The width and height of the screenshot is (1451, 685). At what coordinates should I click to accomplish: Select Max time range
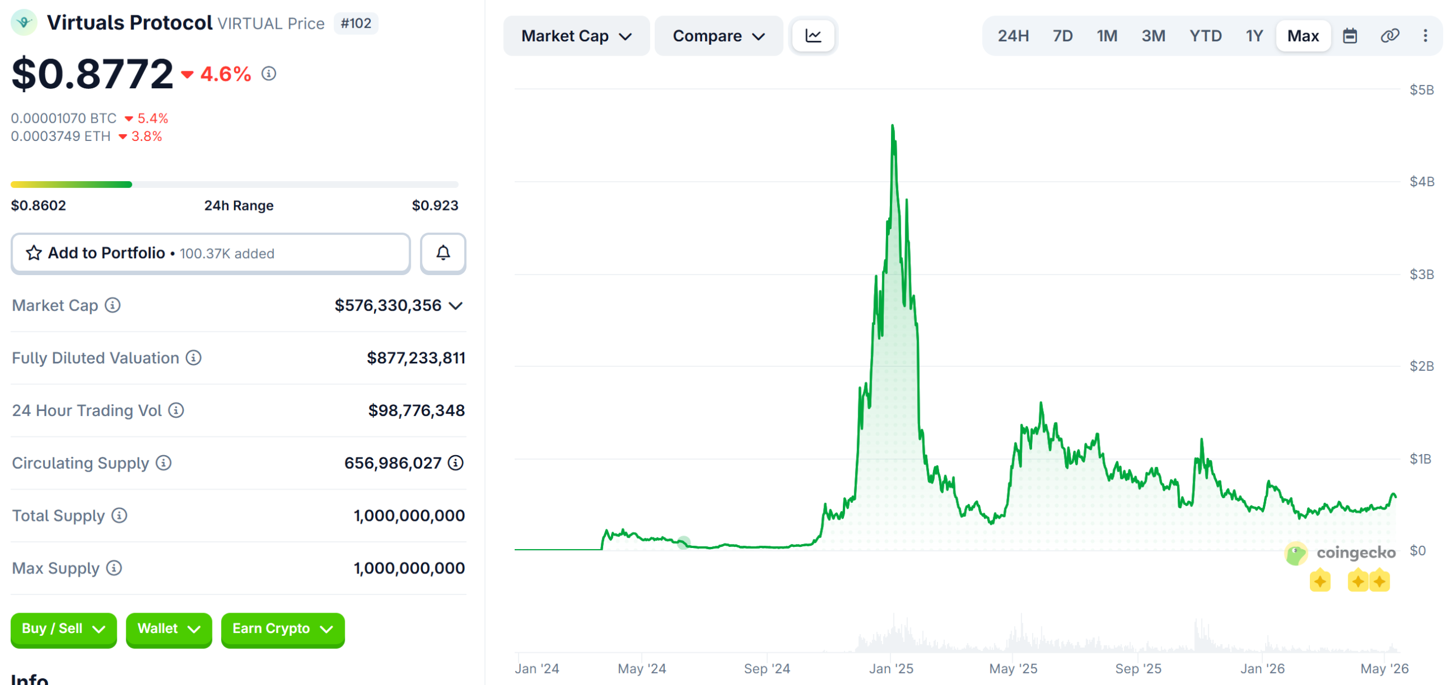tap(1302, 36)
